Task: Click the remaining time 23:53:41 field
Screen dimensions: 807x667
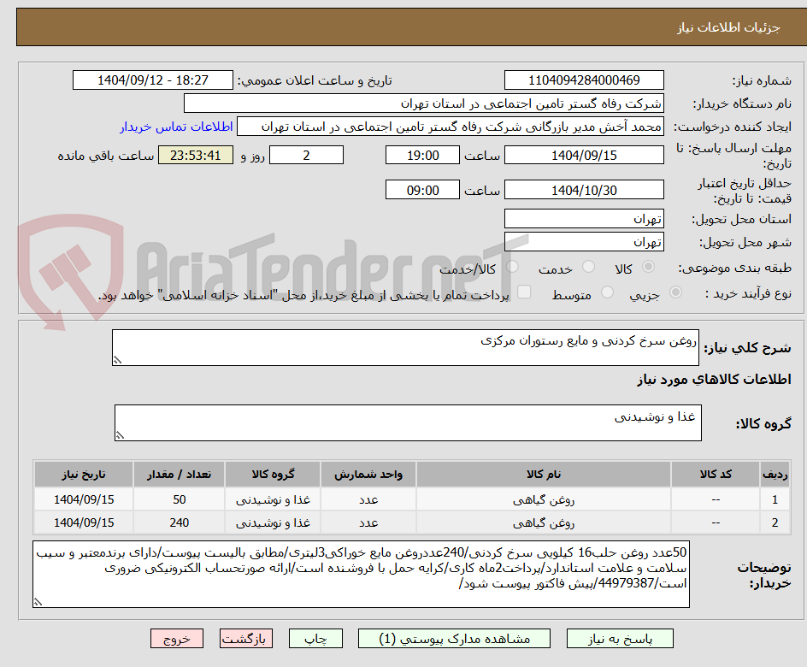Action: [x=196, y=155]
